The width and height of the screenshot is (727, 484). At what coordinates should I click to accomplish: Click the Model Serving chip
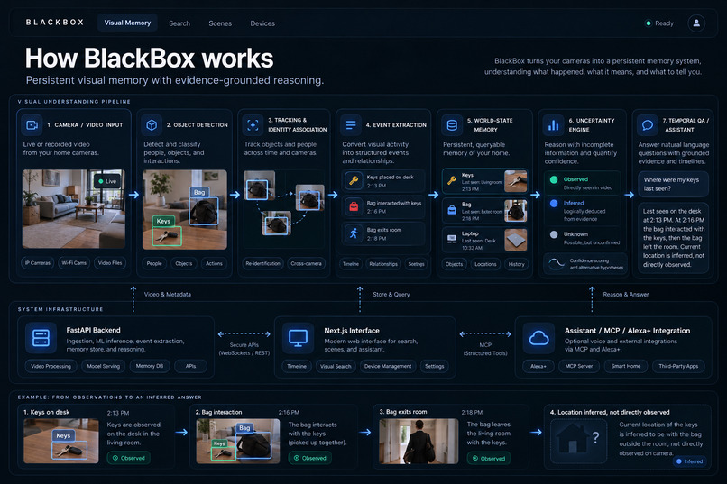point(104,366)
